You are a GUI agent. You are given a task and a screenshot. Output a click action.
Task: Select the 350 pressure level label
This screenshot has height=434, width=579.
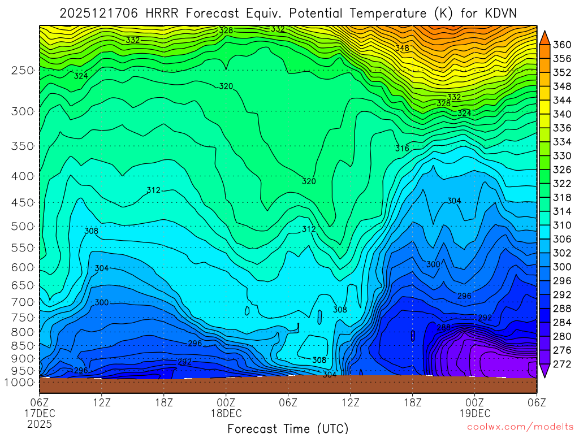tap(23, 146)
